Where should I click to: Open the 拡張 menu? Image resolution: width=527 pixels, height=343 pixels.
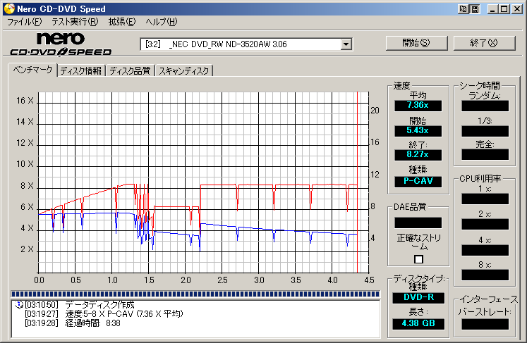(121, 22)
